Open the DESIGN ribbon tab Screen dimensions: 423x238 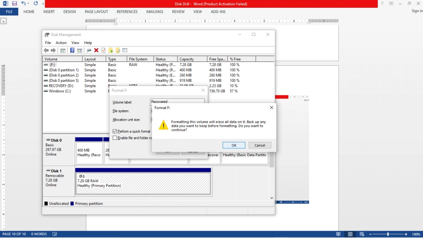(x=69, y=12)
